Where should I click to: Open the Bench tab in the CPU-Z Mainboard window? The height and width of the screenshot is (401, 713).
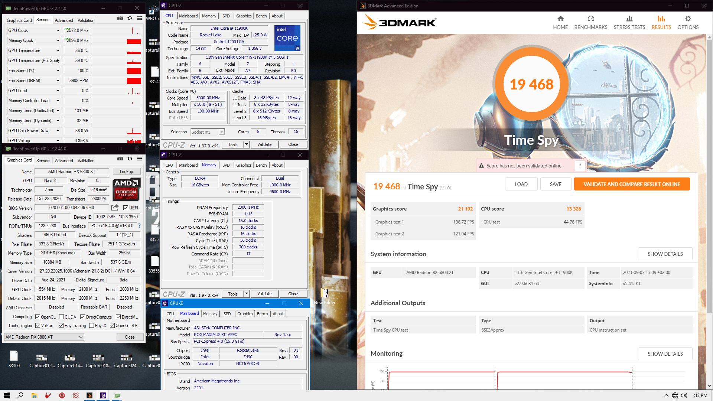[262, 314]
